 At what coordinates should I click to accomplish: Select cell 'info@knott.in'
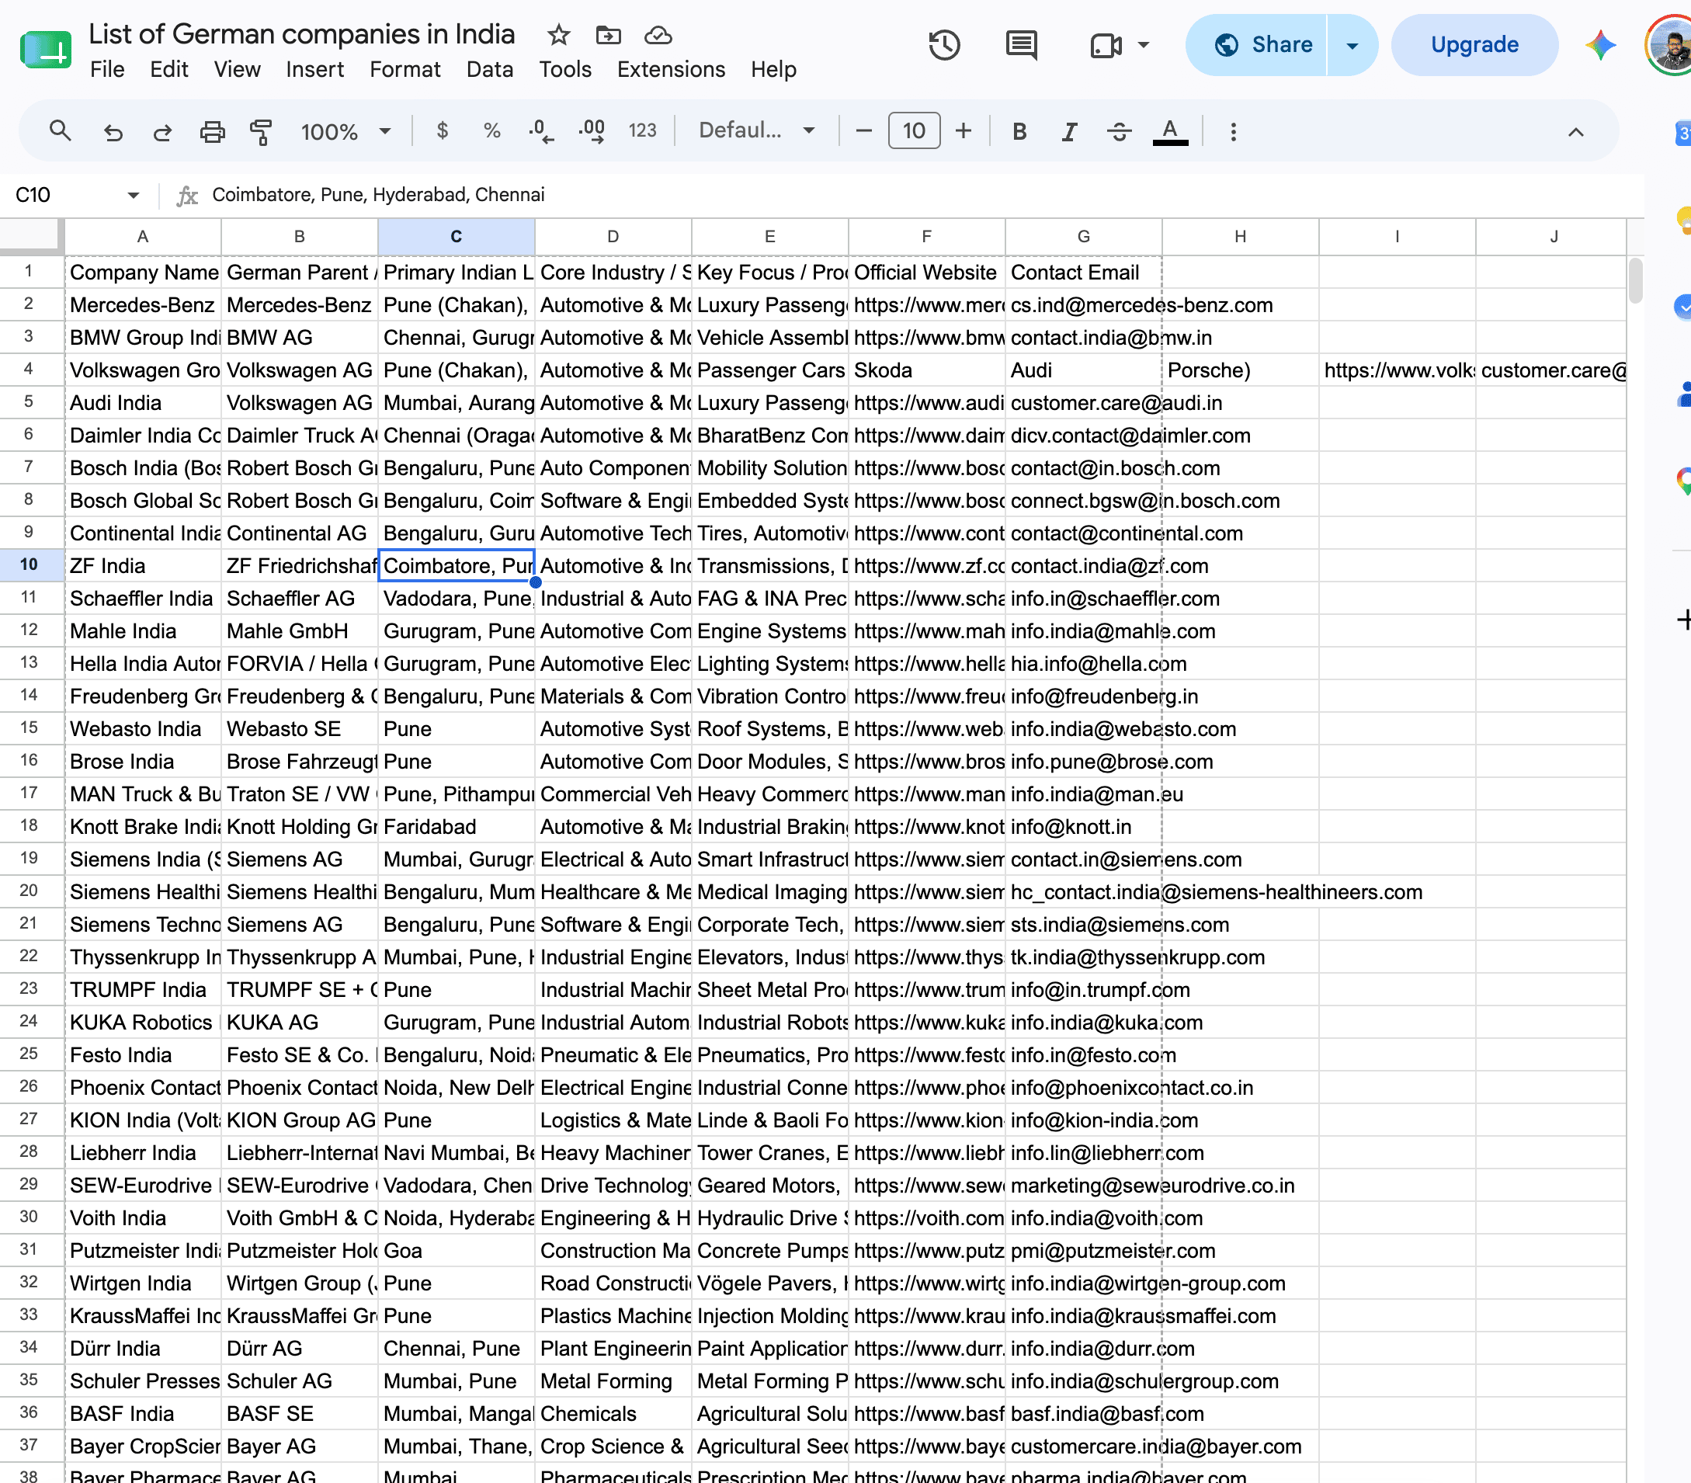[x=1084, y=827]
